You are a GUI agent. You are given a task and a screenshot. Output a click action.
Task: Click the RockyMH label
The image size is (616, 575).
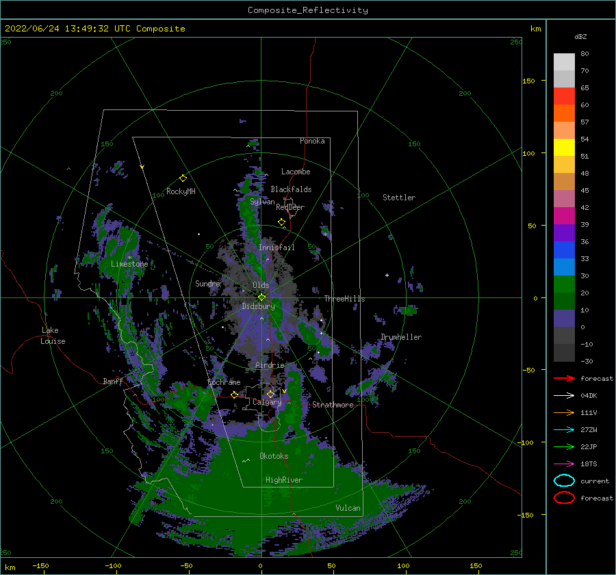click(x=181, y=191)
